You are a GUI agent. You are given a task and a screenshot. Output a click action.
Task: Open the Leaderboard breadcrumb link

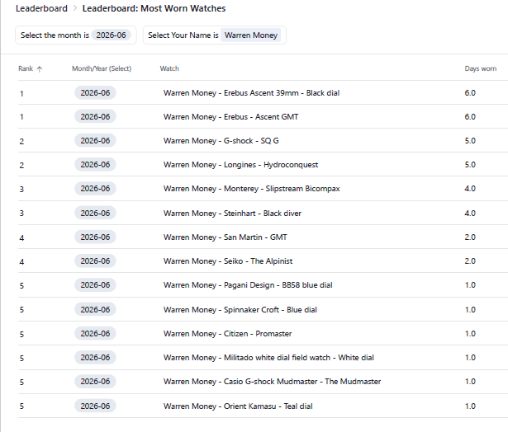[41, 8]
